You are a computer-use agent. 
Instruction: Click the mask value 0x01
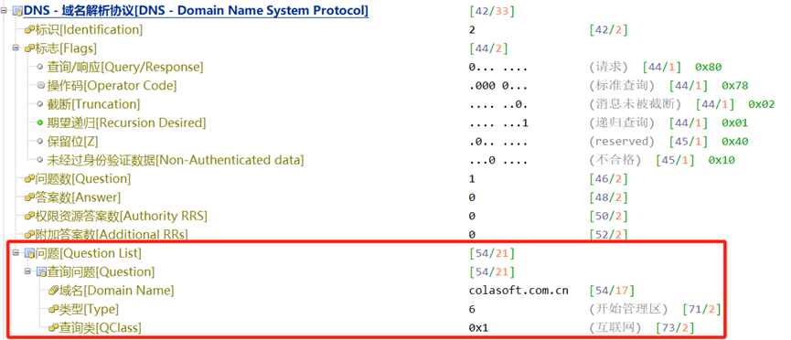(x=735, y=123)
